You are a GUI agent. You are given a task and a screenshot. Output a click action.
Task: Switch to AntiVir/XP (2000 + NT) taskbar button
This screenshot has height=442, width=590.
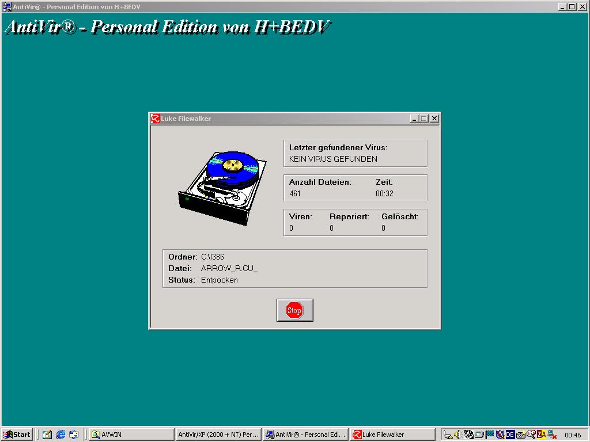(218, 435)
